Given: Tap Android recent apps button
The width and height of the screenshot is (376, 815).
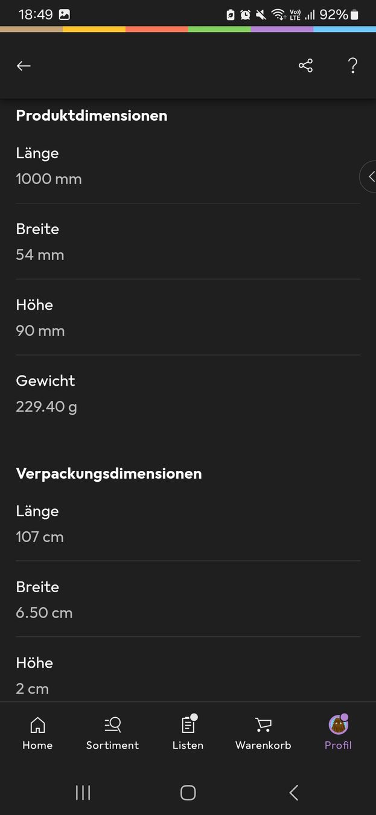Looking at the screenshot, I should tap(83, 793).
